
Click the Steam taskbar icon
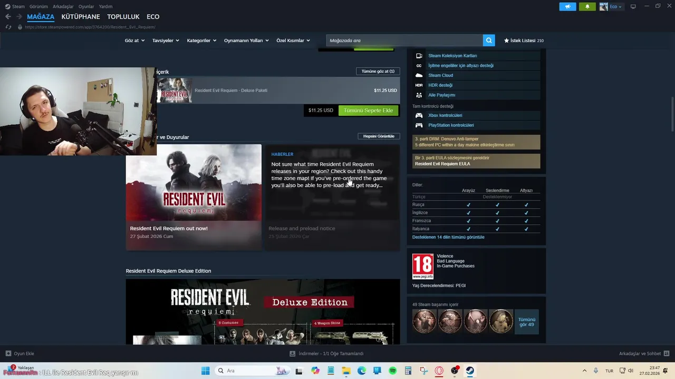[470, 371]
